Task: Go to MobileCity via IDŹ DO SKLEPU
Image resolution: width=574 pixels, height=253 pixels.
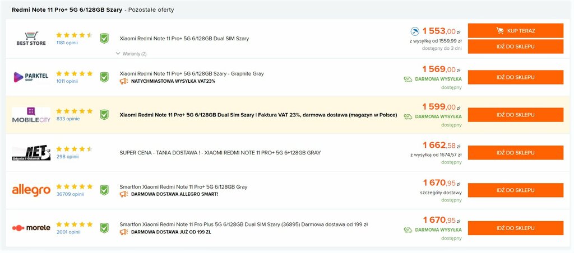Action: click(516, 115)
